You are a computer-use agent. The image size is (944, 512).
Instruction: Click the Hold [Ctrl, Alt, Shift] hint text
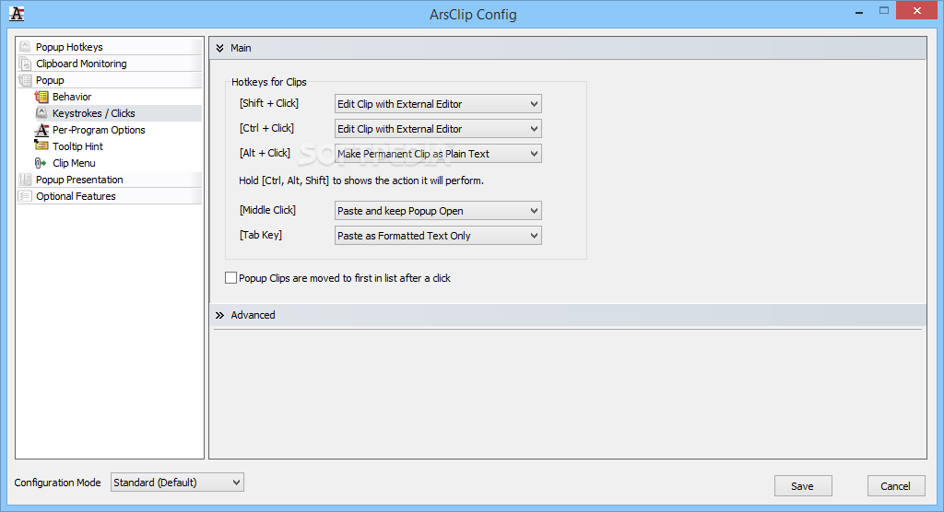[361, 180]
